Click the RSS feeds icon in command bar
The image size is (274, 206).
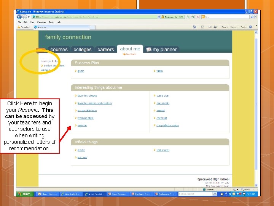pos(202,27)
